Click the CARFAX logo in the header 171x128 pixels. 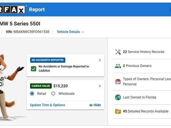tap(13, 9)
